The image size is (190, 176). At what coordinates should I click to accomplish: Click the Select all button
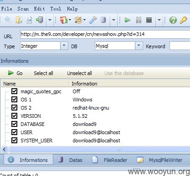(x=43, y=73)
